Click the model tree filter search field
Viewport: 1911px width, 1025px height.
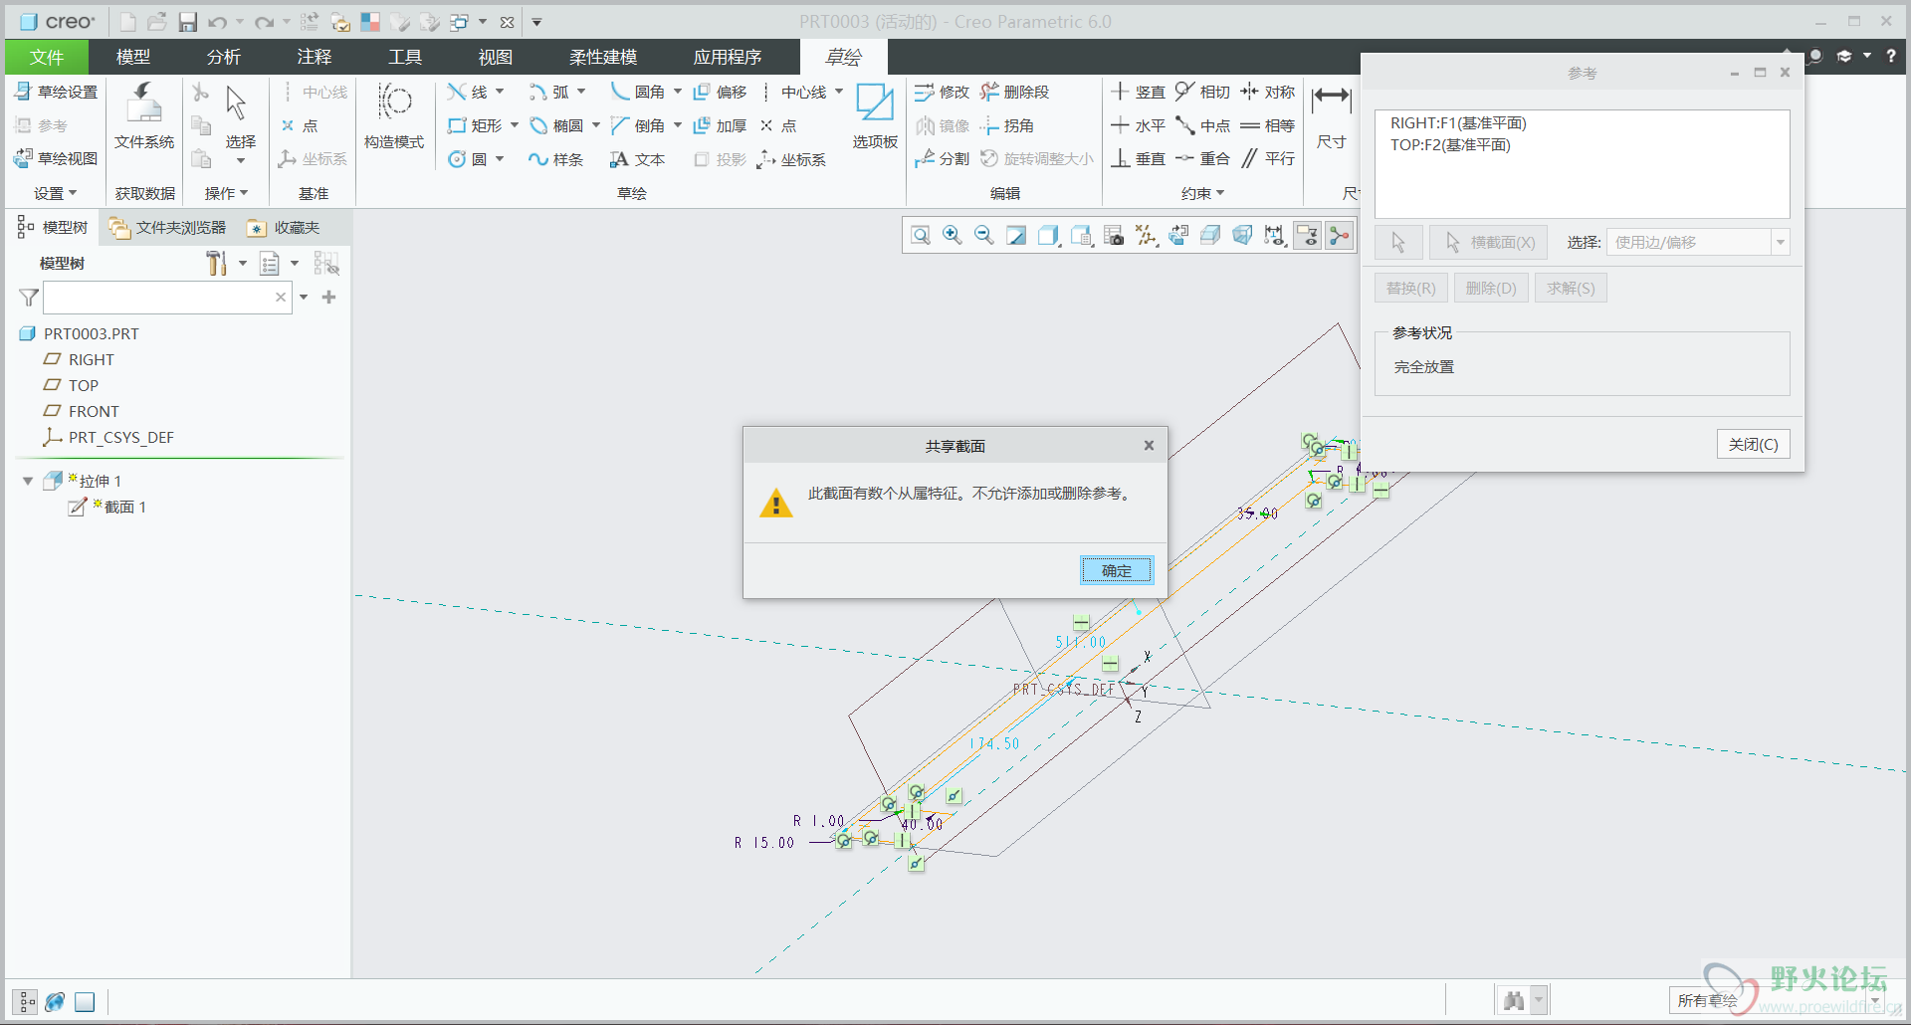point(159,297)
